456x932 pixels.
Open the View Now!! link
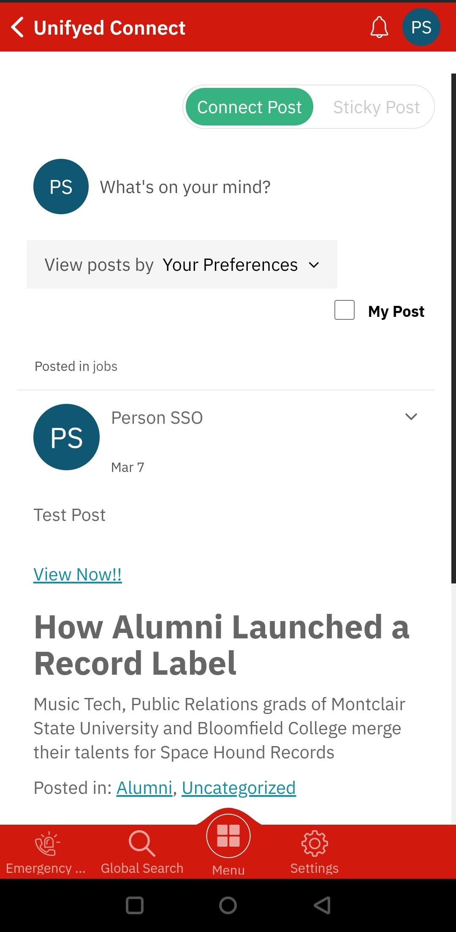78,575
